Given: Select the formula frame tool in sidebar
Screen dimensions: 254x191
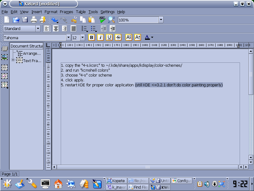Looking at the screenshot, I should coord(4,76).
